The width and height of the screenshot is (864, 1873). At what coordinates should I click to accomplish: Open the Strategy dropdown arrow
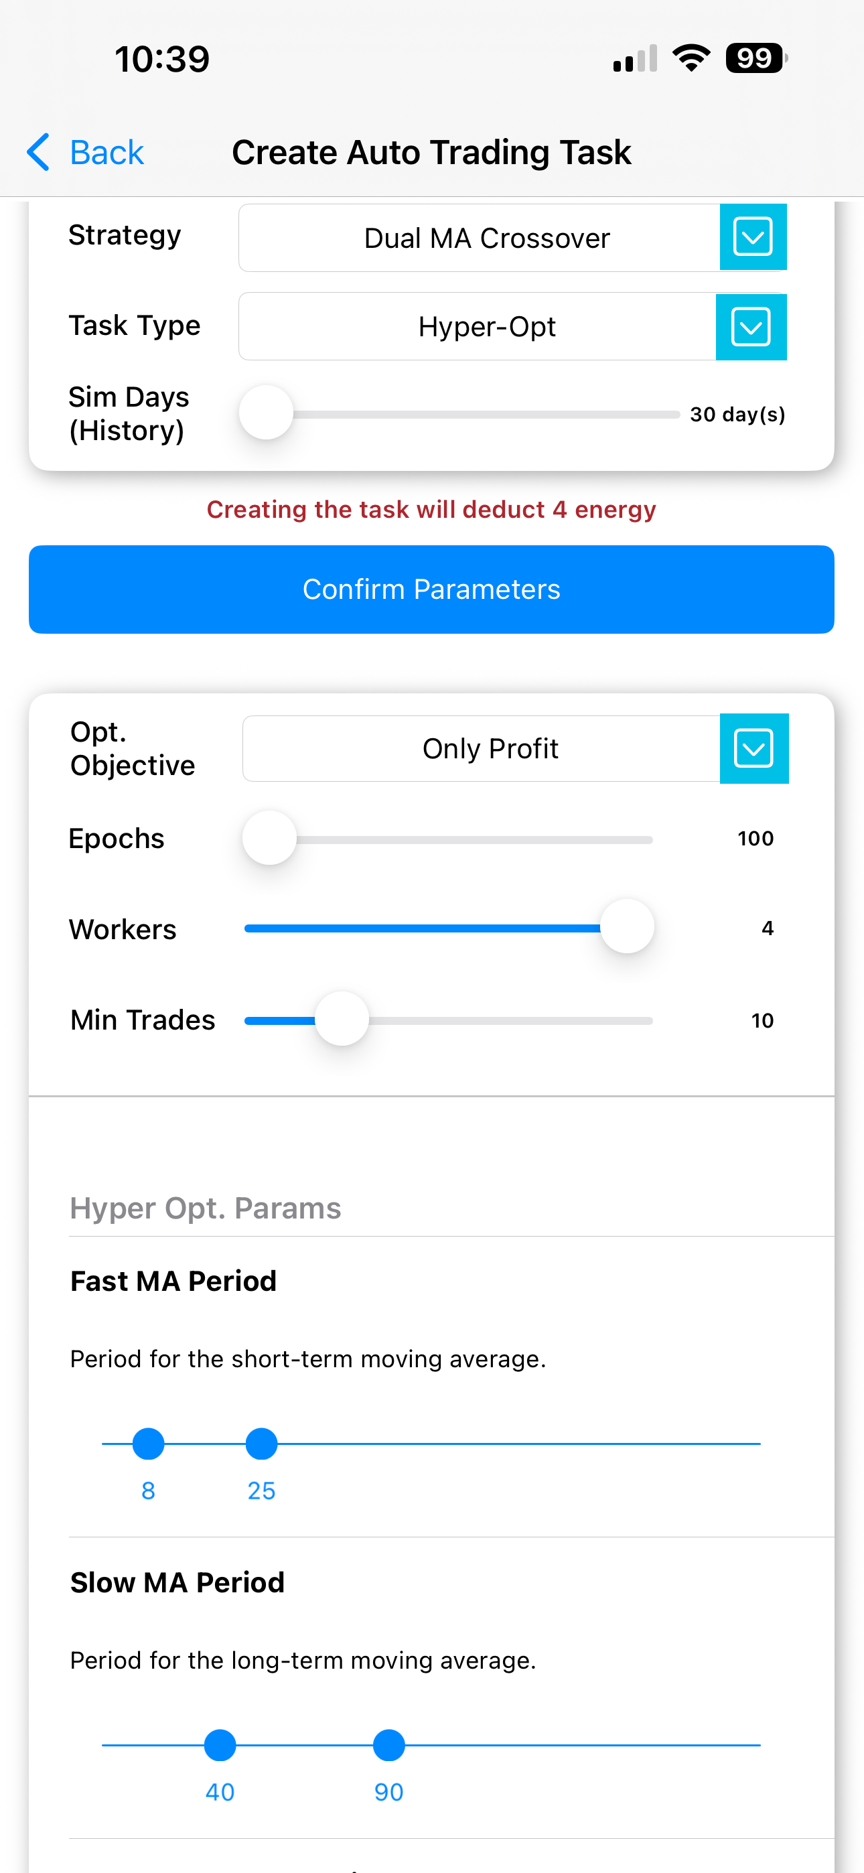[753, 237]
